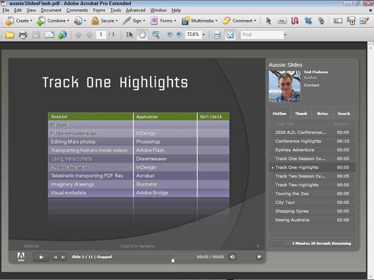Open the Create PDF tool
374x280 pixels.
[x=19, y=21]
